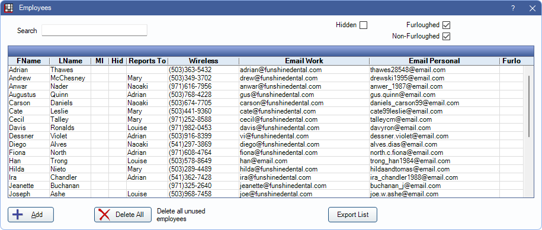Click last name Quinn

pyautogui.click(x=59, y=95)
